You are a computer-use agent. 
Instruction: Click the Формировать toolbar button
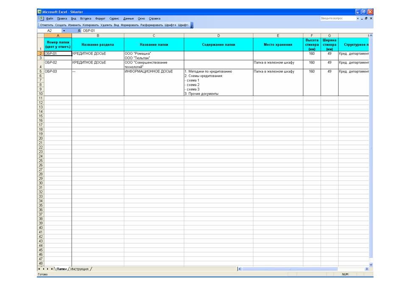(x=130, y=25)
